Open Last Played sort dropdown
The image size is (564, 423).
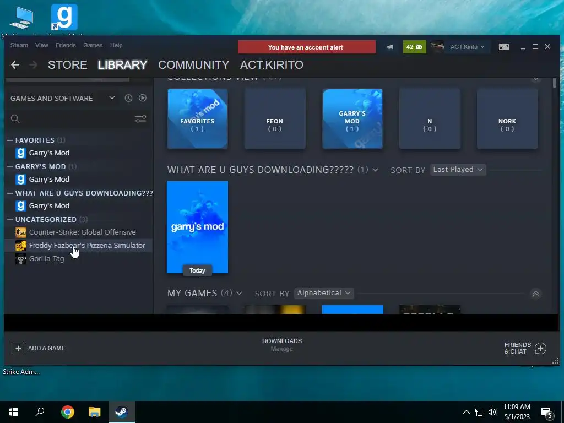tap(458, 170)
